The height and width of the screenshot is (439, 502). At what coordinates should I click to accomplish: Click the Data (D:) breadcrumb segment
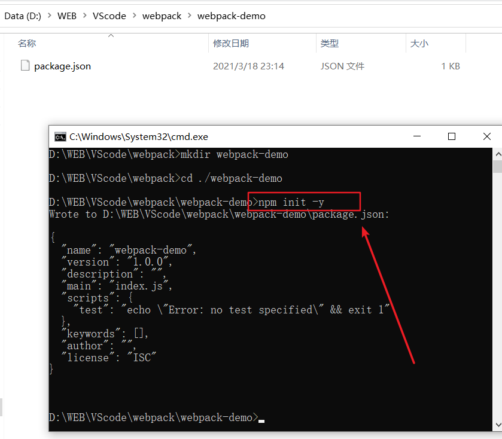pyautogui.click(x=23, y=16)
